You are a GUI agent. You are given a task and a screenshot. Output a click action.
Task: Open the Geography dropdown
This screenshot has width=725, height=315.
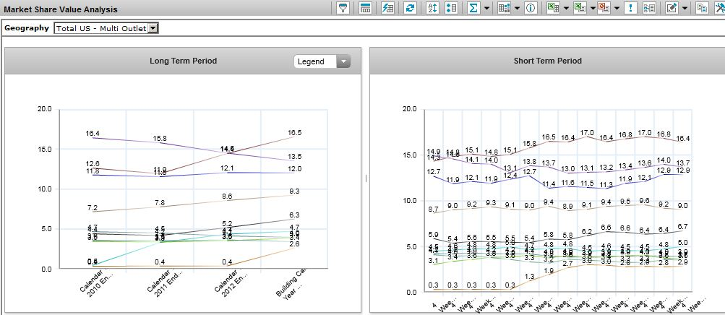pyautogui.click(x=153, y=29)
